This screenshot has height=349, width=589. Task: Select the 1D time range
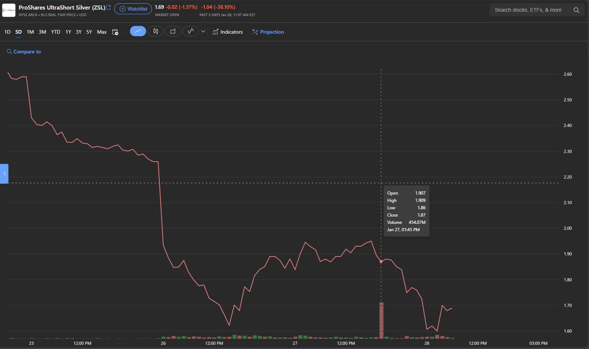click(7, 32)
